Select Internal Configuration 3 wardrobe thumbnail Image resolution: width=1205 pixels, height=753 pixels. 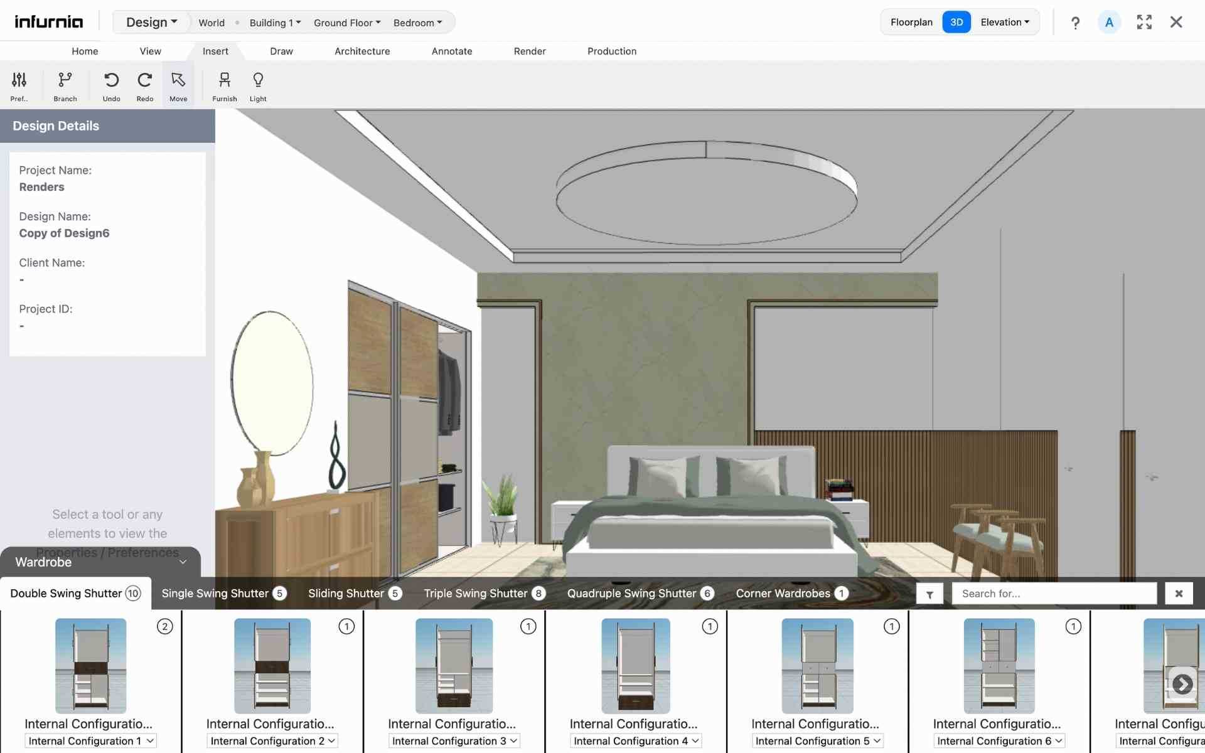click(454, 666)
